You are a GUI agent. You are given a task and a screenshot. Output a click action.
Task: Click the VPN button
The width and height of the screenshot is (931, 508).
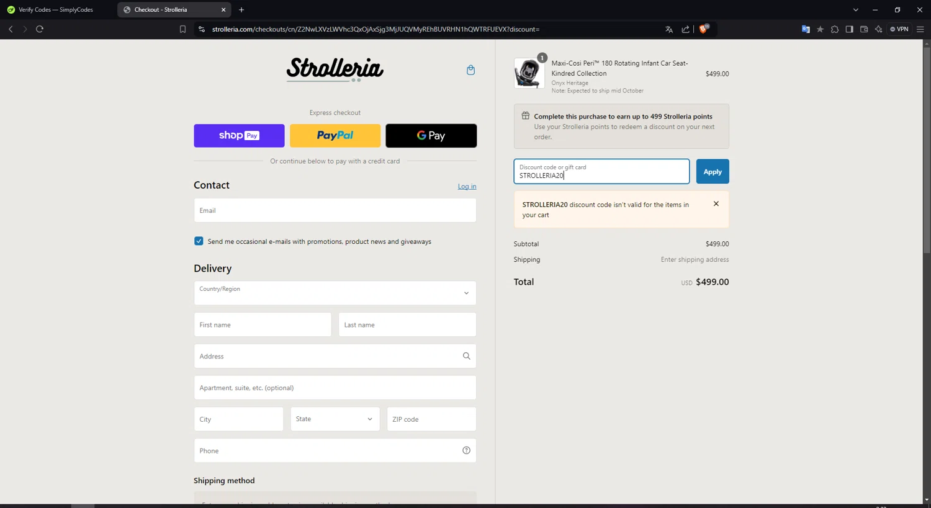point(899,29)
